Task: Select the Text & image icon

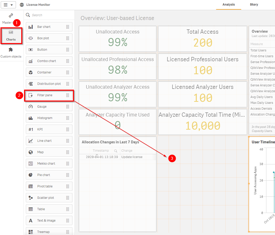Action: pyautogui.click(x=31, y=220)
